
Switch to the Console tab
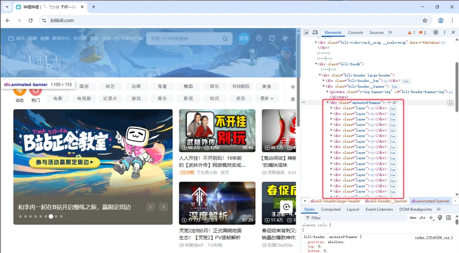pyautogui.click(x=355, y=32)
